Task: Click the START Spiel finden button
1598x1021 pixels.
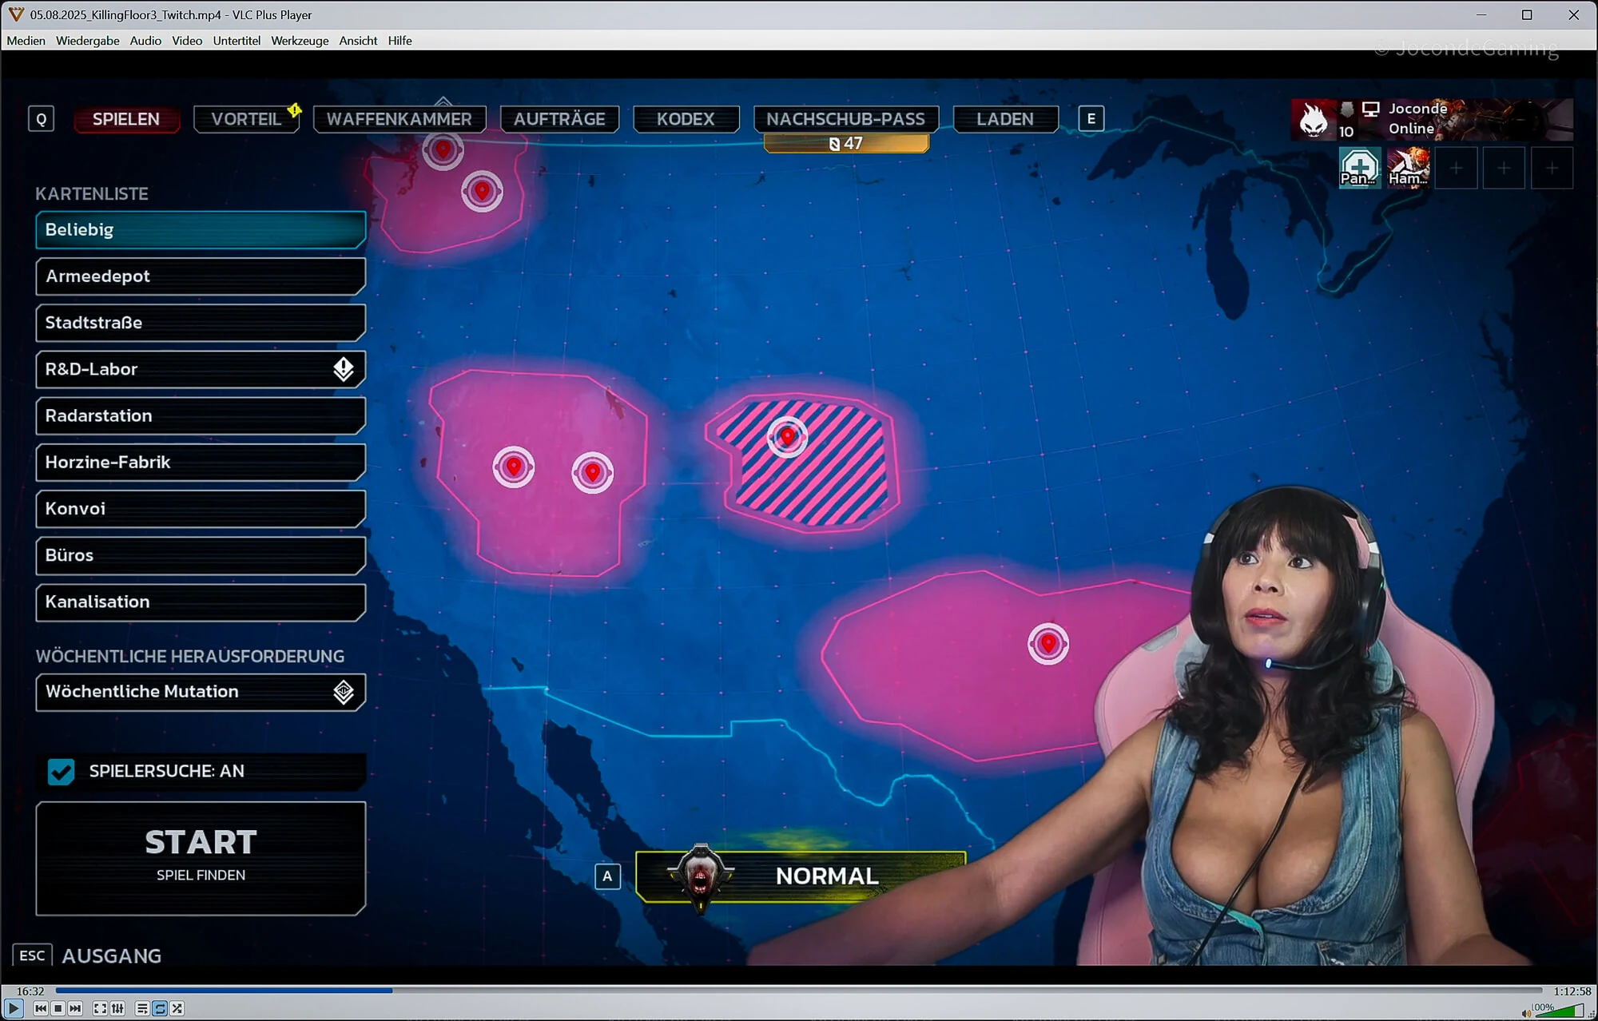Action: pyautogui.click(x=201, y=858)
